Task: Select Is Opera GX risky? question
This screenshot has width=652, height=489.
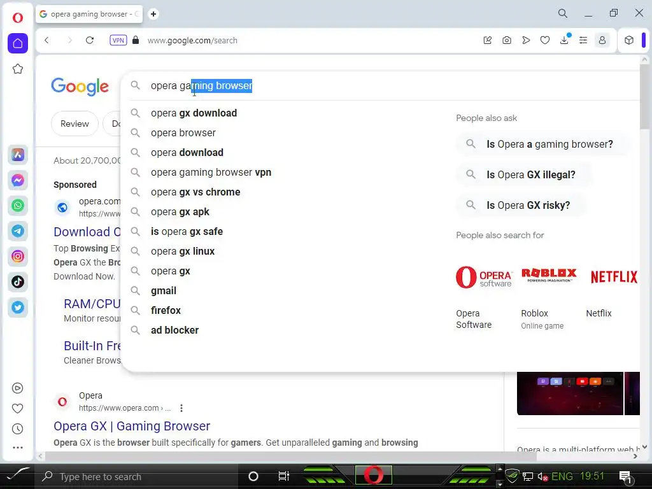Action: [x=521, y=206]
